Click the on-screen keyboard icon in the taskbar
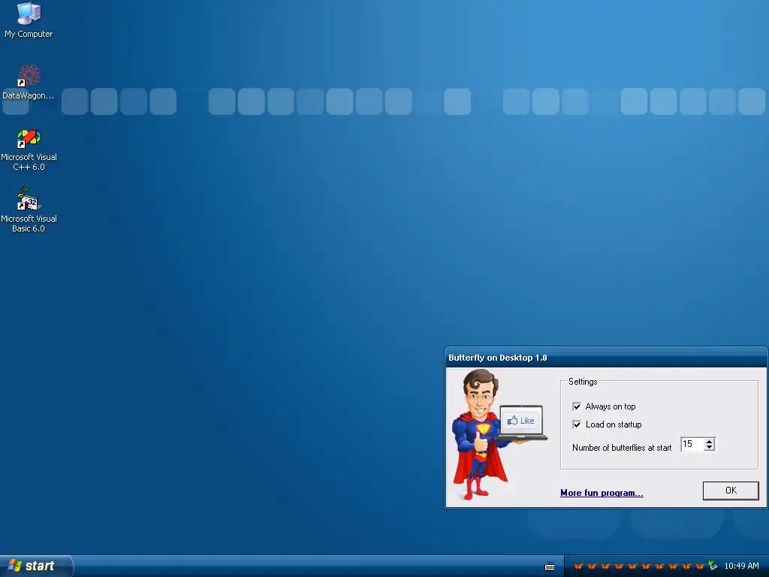Viewport: 769px width, 577px height. (x=550, y=566)
